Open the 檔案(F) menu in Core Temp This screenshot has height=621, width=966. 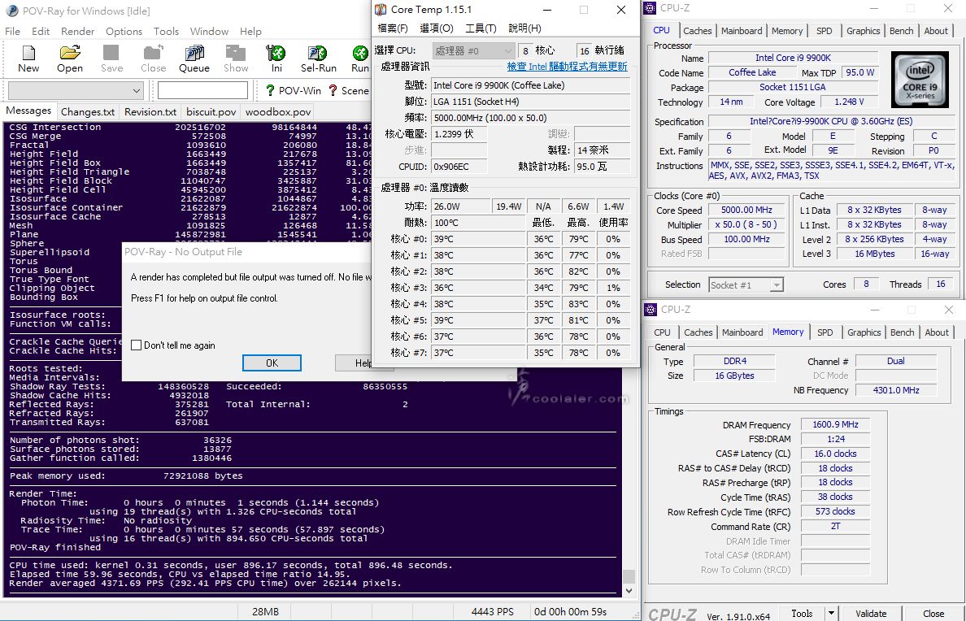click(x=393, y=28)
